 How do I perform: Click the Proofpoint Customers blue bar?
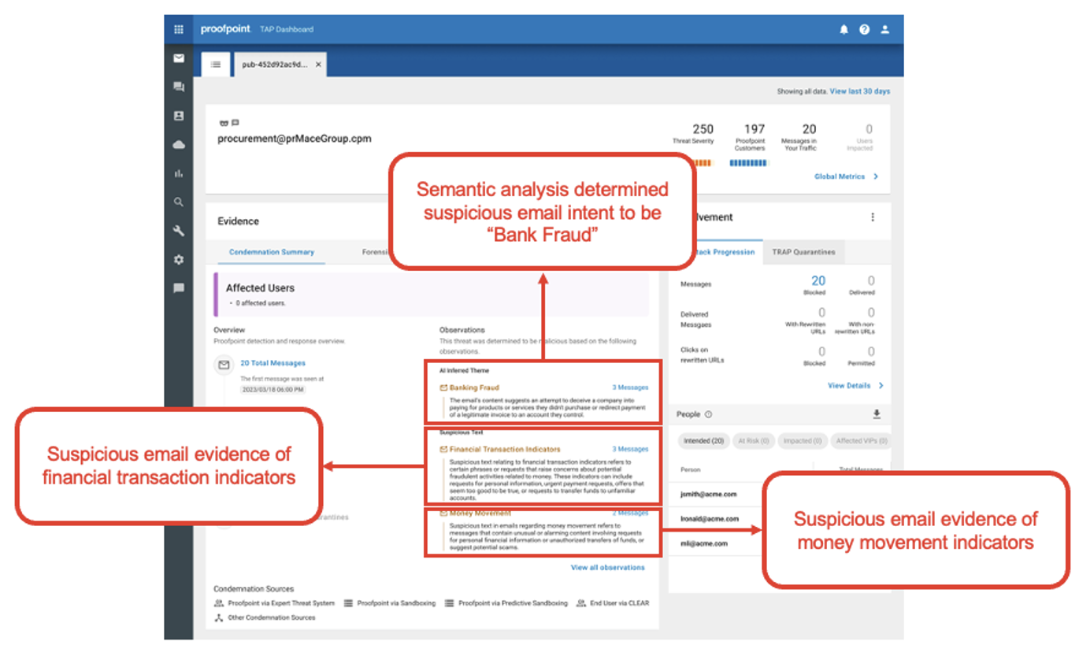747,163
